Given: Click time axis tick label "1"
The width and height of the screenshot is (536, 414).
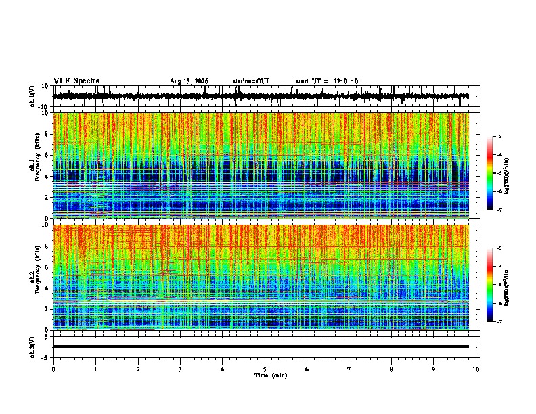Looking at the screenshot, I should pos(95,369).
